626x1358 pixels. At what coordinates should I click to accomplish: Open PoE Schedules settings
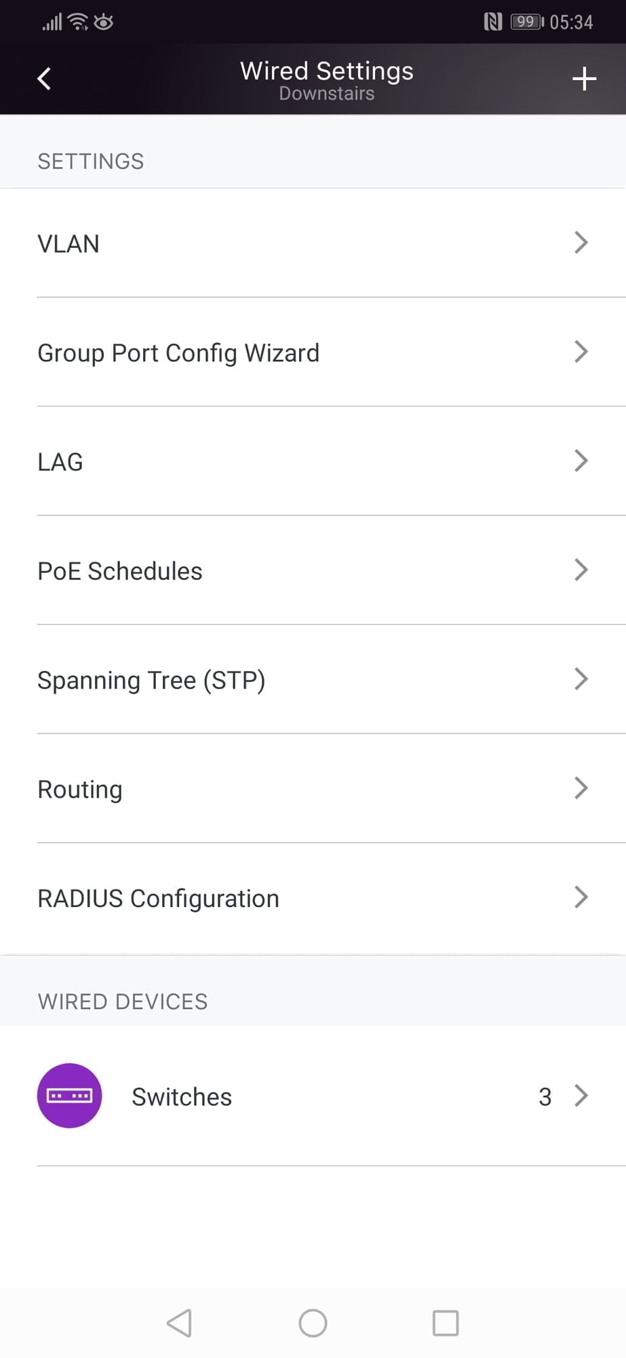120,571
